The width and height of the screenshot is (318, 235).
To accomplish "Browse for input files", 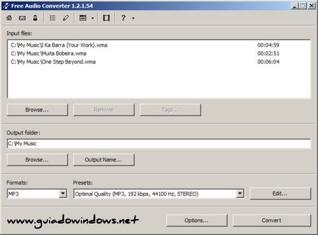I will coord(38,110).
